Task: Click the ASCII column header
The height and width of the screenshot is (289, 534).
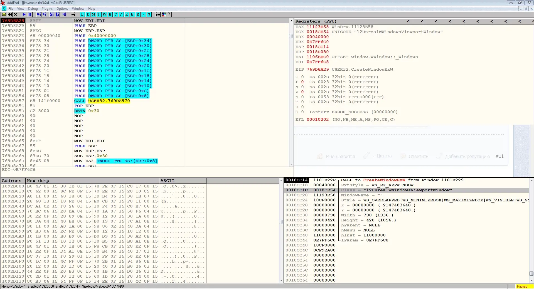Action: pos(183,181)
